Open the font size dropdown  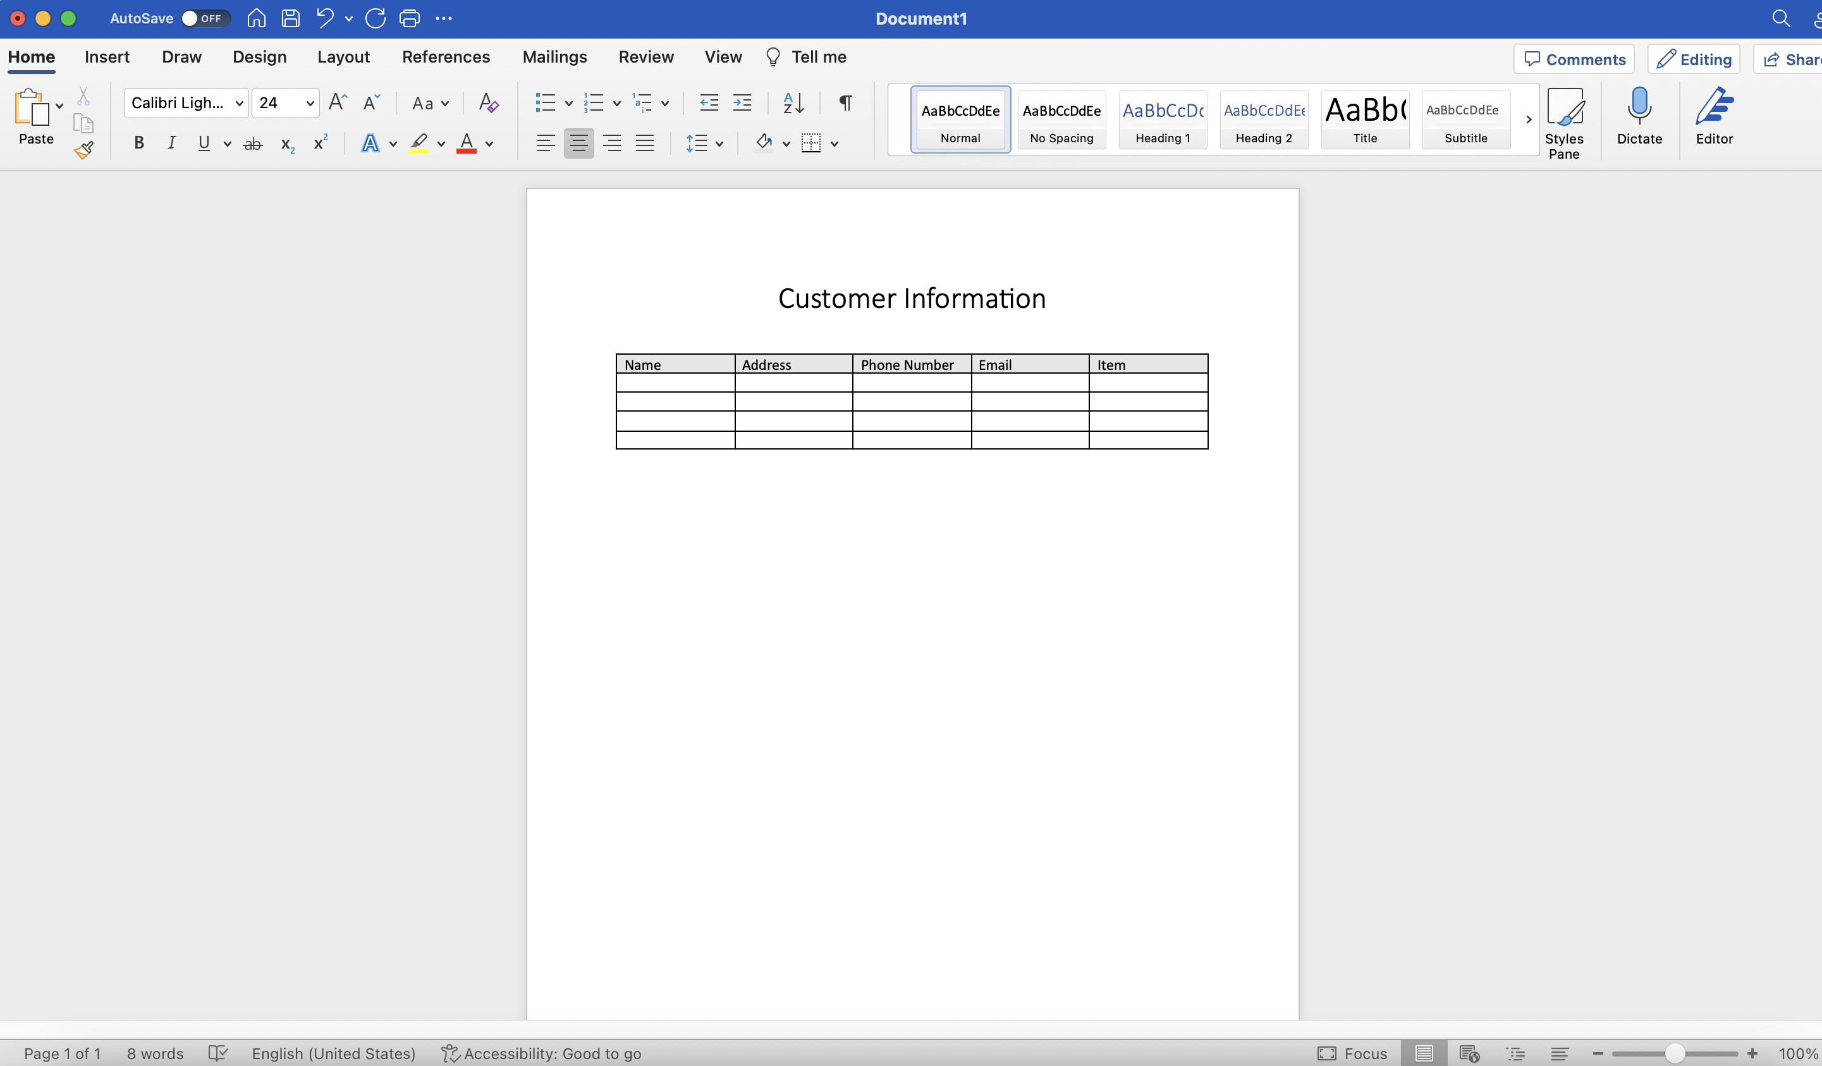pos(309,104)
